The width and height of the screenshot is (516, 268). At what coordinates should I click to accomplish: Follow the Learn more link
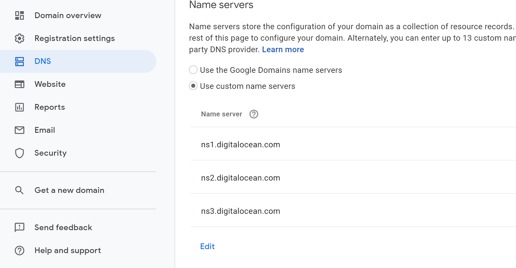pos(283,50)
